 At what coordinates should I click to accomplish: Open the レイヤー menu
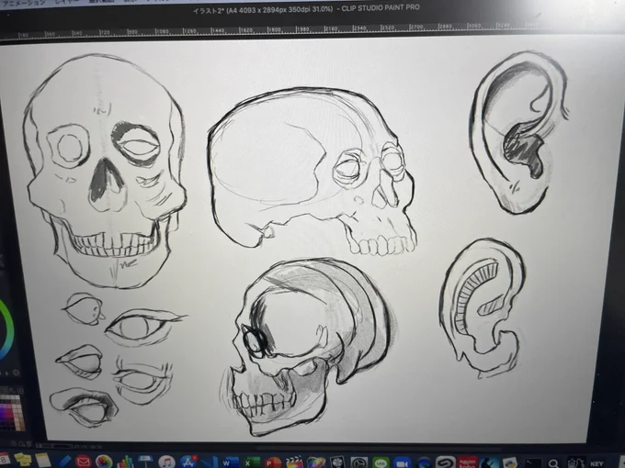click(66, 2)
